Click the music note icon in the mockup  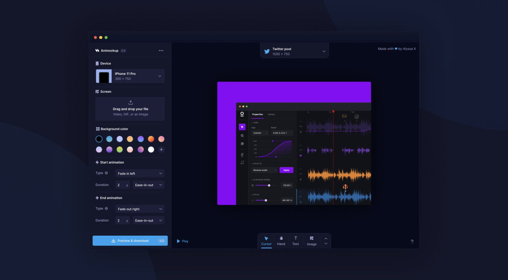(x=242, y=163)
